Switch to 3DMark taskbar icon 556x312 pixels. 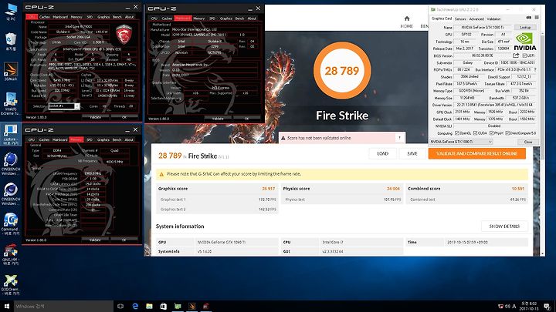coord(192,306)
